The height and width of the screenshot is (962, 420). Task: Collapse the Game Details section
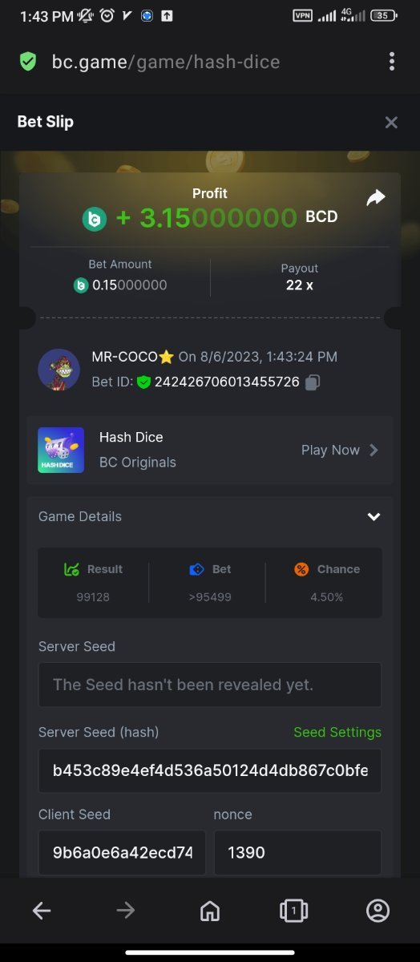(374, 517)
